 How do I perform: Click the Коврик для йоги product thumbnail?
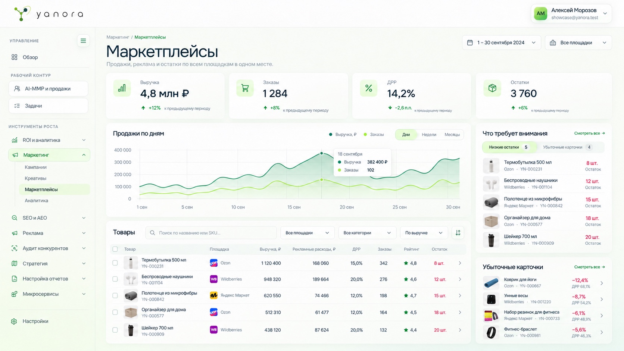[x=491, y=283]
